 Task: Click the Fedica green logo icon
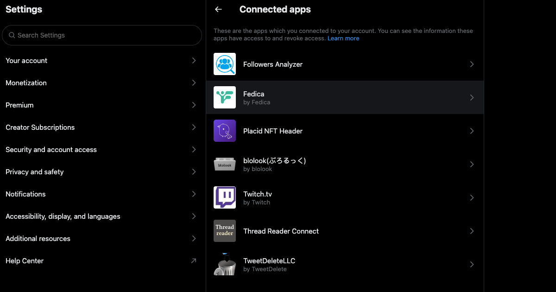pos(225,97)
